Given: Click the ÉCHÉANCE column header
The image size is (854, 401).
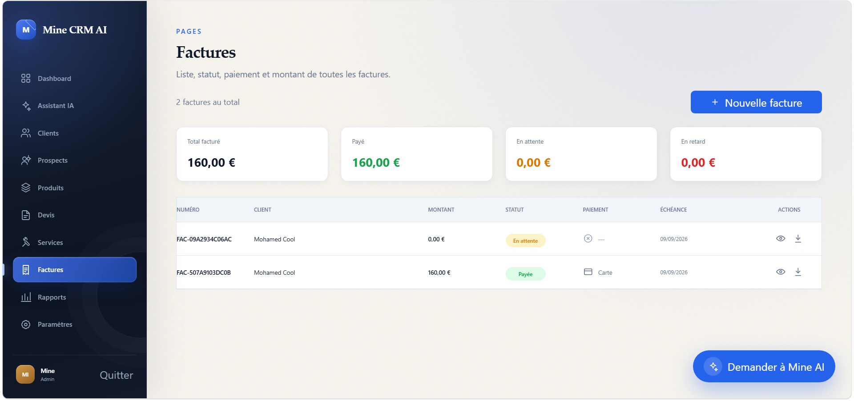Looking at the screenshot, I should 673,210.
